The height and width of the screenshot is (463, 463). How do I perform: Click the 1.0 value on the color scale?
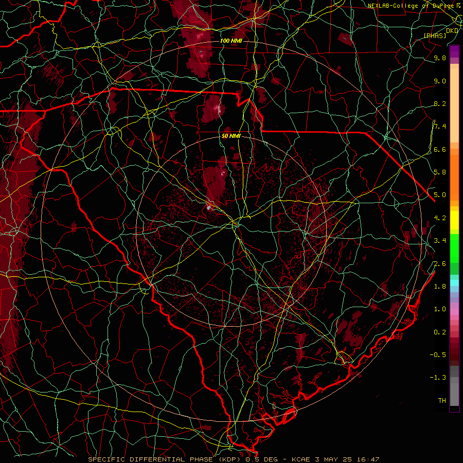[440, 309]
